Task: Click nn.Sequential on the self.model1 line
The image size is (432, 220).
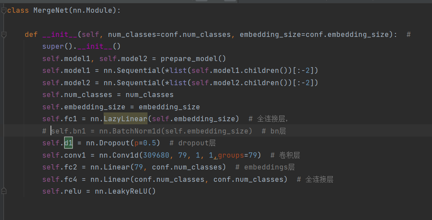Action: [x=132, y=71]
